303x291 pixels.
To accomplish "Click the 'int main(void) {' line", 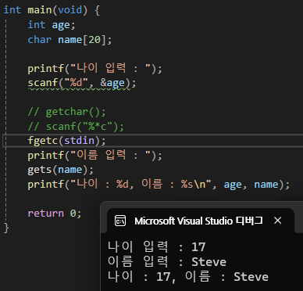I will [x=52, y=10].
